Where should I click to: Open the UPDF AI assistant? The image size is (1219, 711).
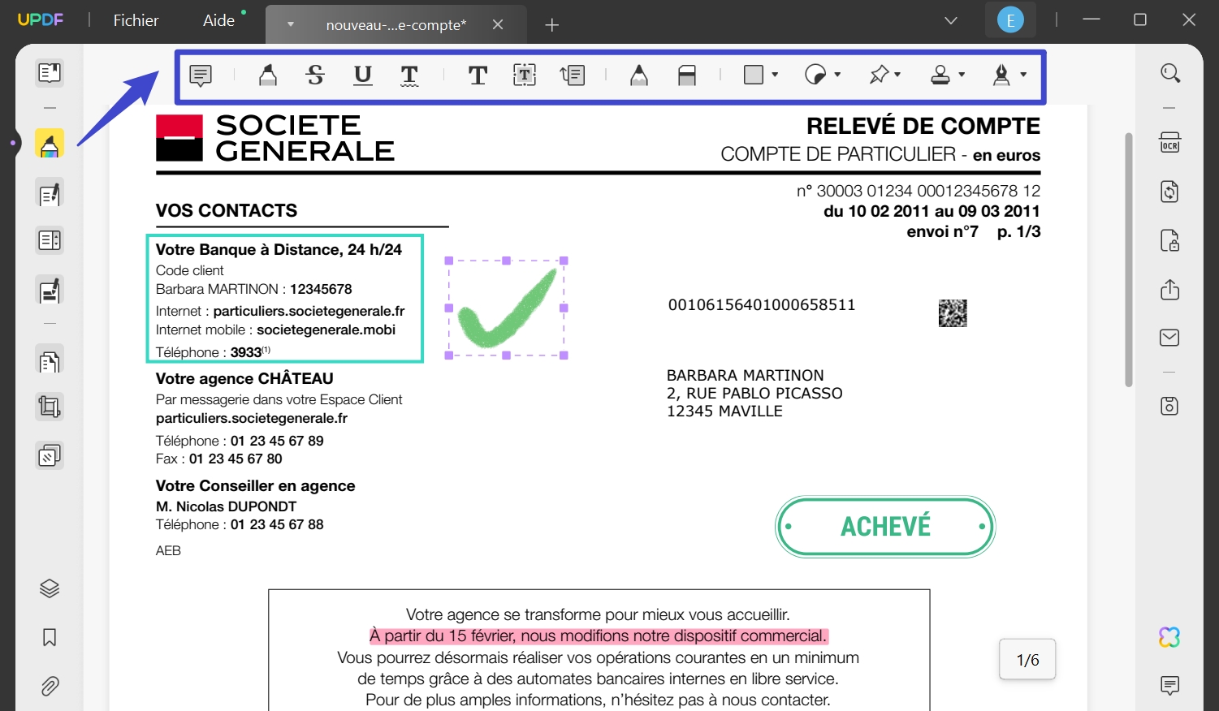(x=1169, y=637)
